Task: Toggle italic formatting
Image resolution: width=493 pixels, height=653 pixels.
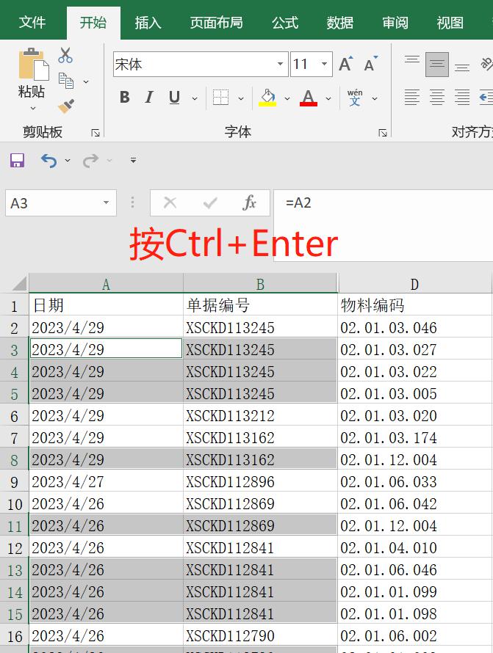Action: (x=149, y=98)
